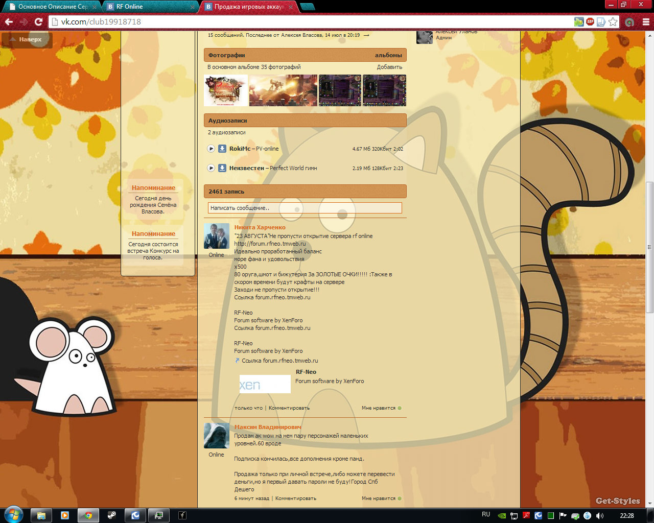
Task: Click the Наверх back-to-top button
Action: [27, 40]
